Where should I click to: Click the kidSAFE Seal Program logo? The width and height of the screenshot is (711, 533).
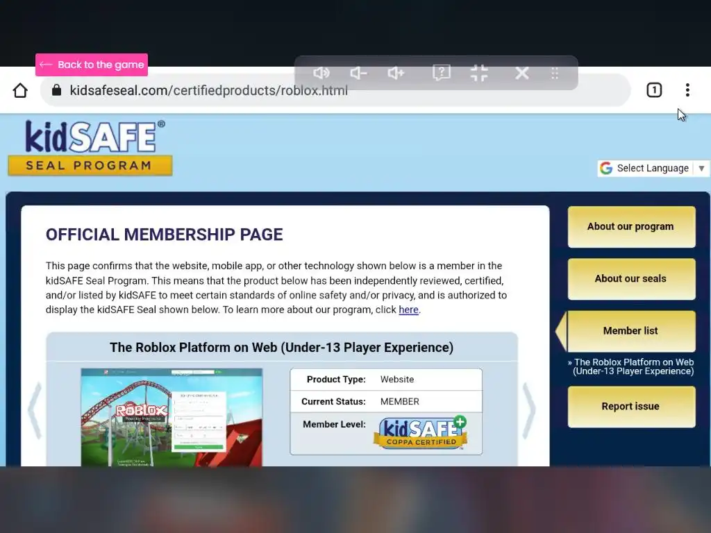click(x=90, y=148)
